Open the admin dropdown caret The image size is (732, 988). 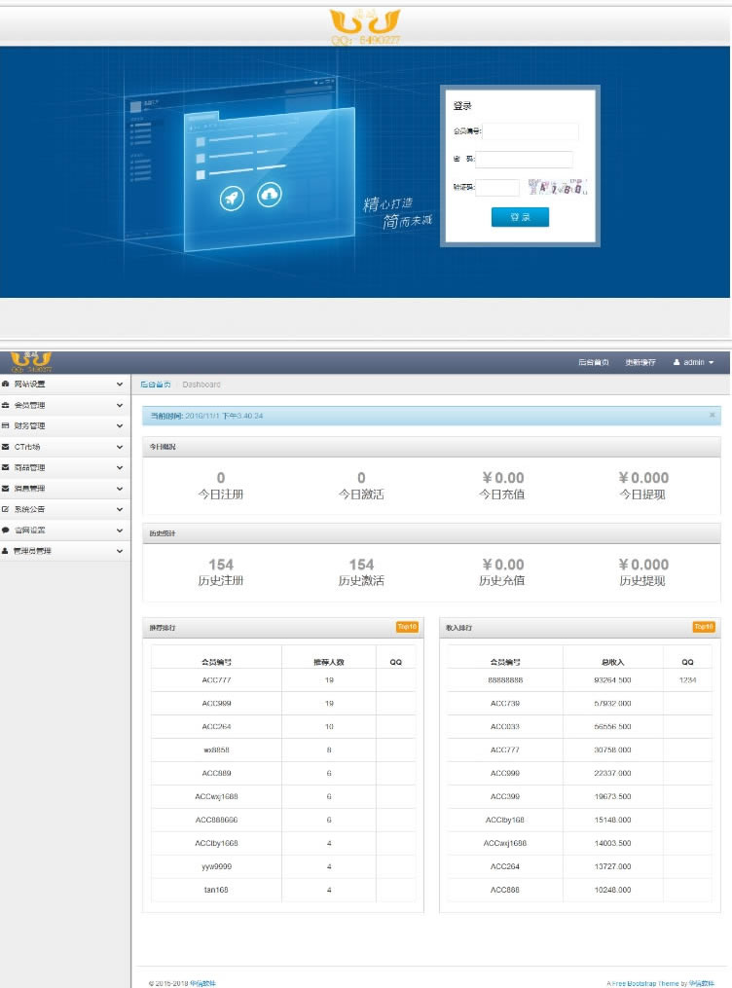coord(712,363)
